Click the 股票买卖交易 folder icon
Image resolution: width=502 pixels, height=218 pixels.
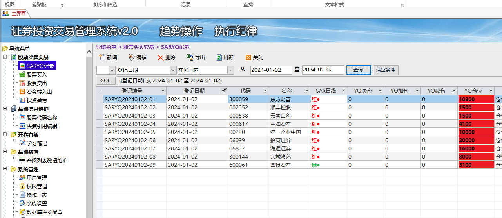click(14, 57)
